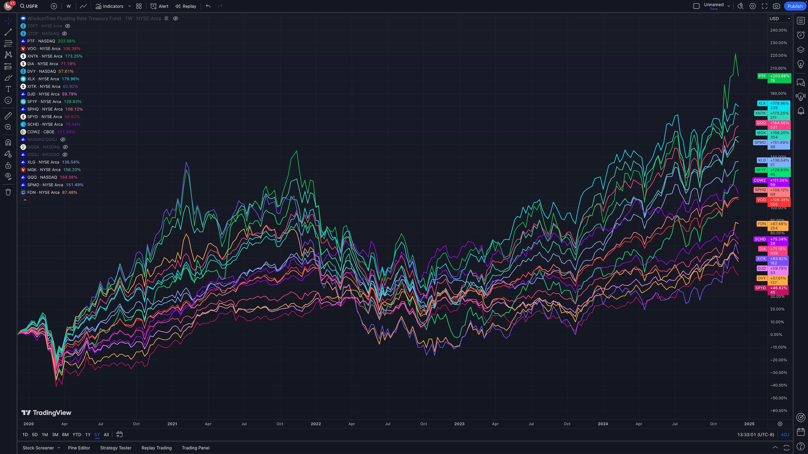
Task: Select the All time range
Action: (106, 435)
